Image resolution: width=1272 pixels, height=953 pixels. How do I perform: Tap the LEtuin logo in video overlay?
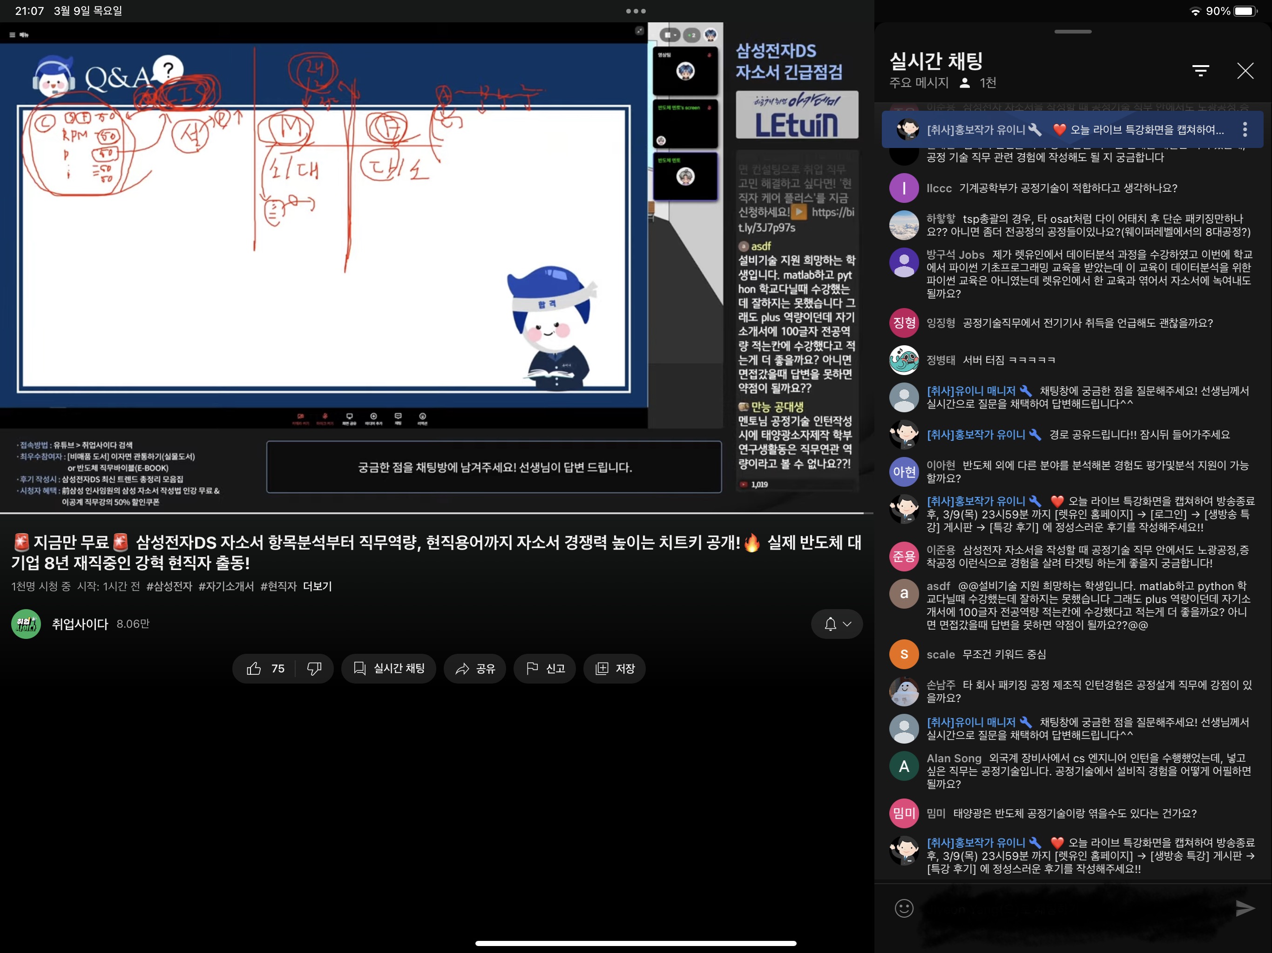point(797,114)
